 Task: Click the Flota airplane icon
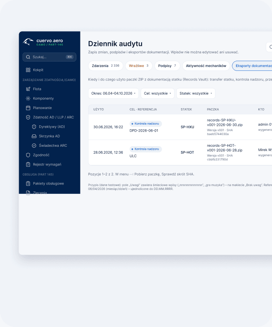coord(28,89)
